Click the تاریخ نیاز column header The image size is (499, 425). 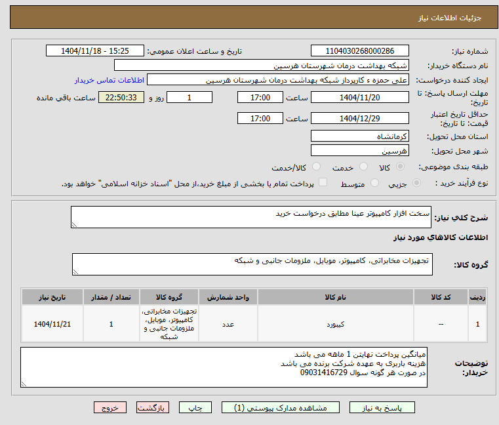coord(52,297)
